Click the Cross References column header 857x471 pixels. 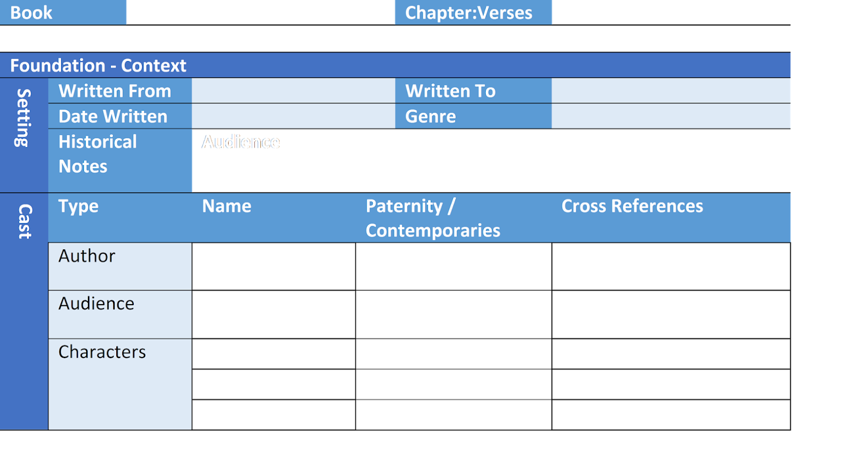(632, 206)
